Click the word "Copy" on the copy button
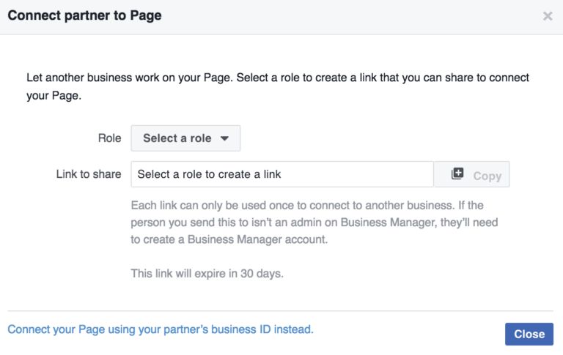Image resolution: width=563 pixels, height=355 pixels. (487, 176)
